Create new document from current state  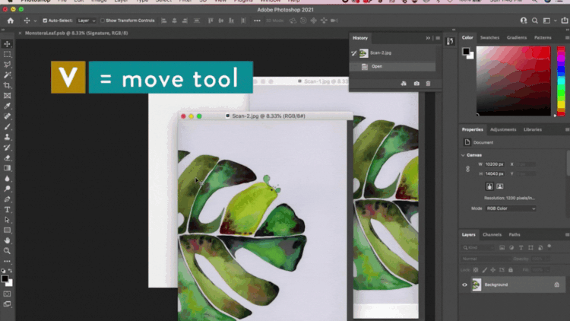404,84
